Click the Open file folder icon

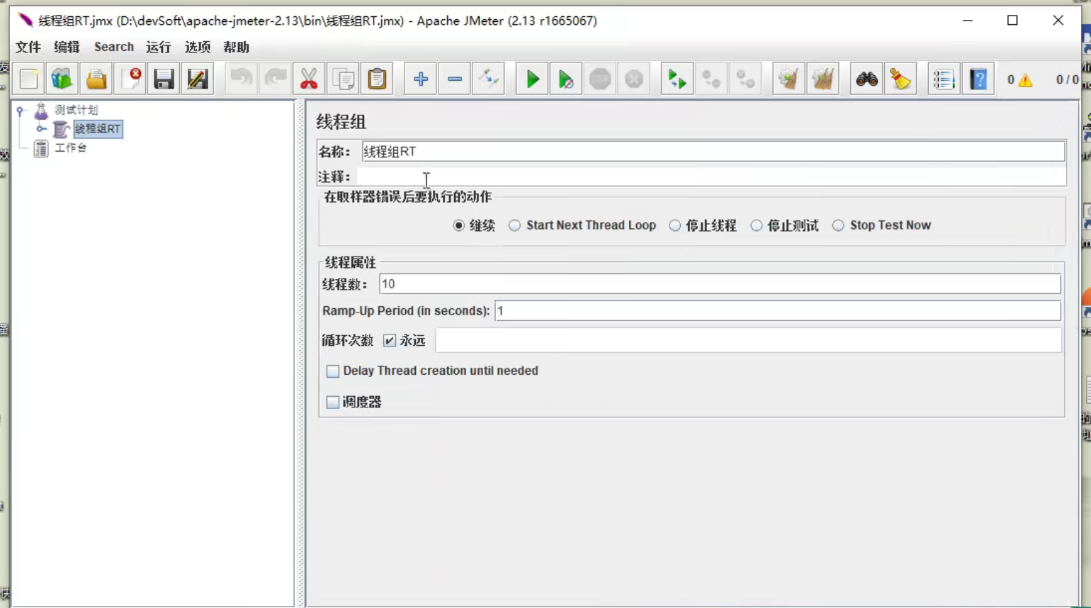click(x=96, y=79)
